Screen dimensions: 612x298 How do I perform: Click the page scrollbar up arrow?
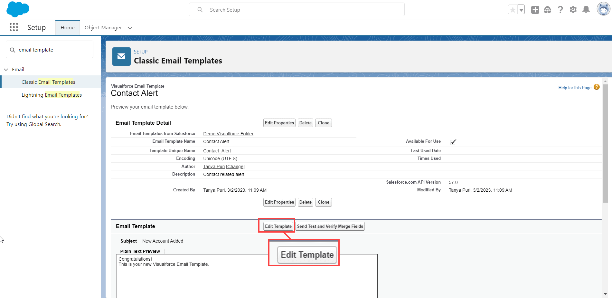tap(605, 81)
